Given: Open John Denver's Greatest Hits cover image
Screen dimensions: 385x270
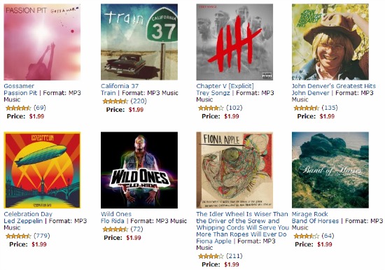Looking at the screenshot, I should (x=330, y=42).
